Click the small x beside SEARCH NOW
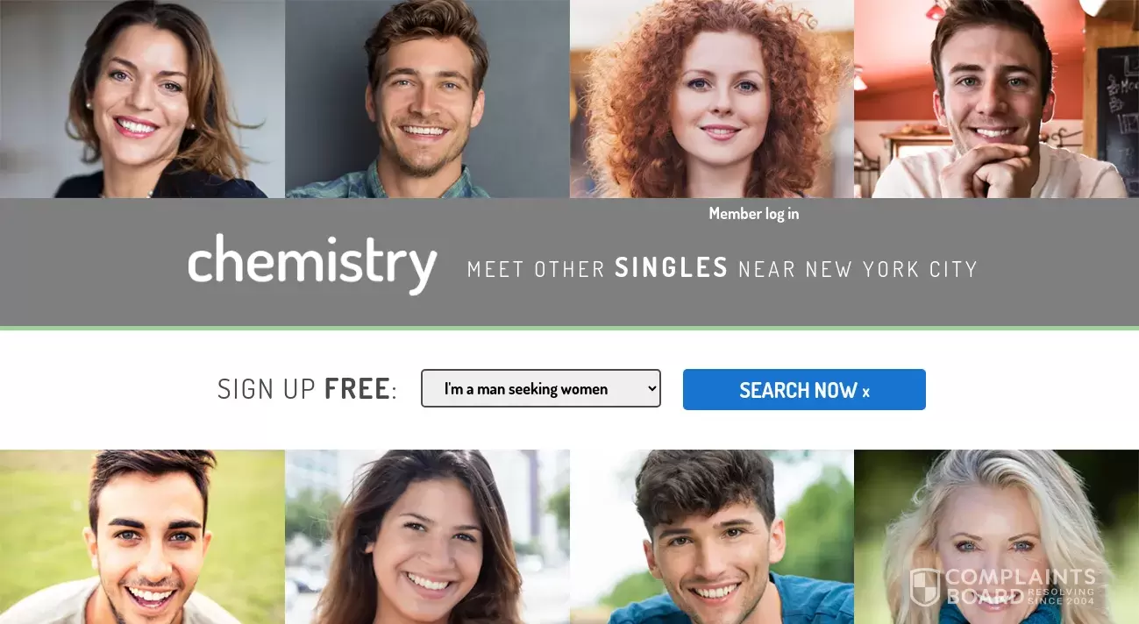The image size is (1139, 624). (865, 392)
